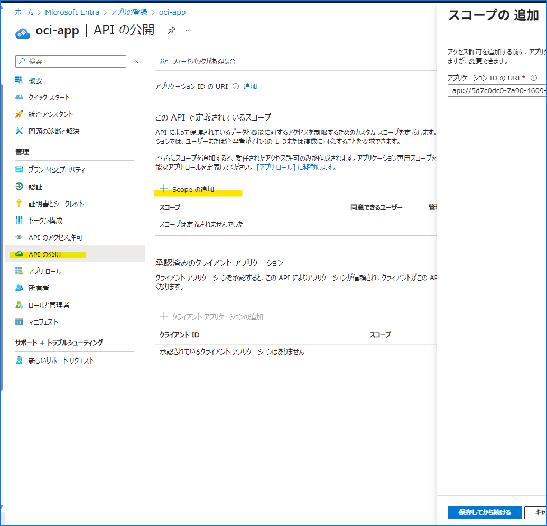This screenshot has height=526, width=547.
Task: Click the sidebar search field
Action: 71,61
